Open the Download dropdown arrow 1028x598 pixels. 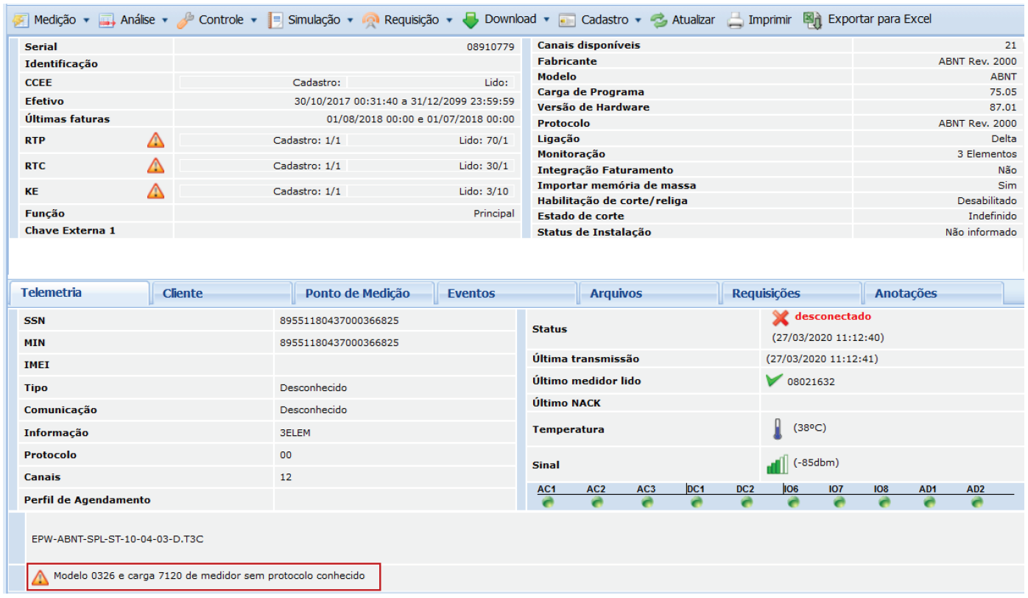(546, 20)
